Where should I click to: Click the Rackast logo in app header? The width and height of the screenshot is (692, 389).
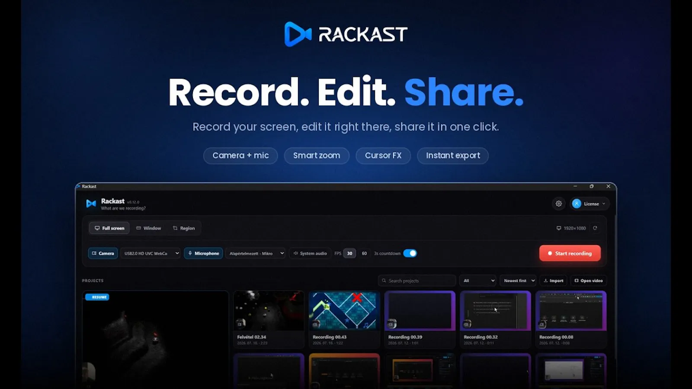[x=91, y=204]
